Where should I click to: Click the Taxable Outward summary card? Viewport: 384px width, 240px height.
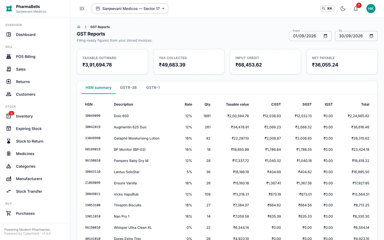click(112, 62)
